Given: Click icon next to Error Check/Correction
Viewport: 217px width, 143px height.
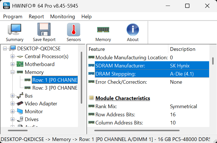Looking at the screenshot, I should pos(91,81).
